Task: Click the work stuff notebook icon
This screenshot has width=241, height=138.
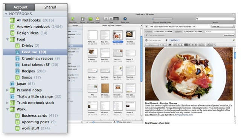Action: (x=18, y=128)
